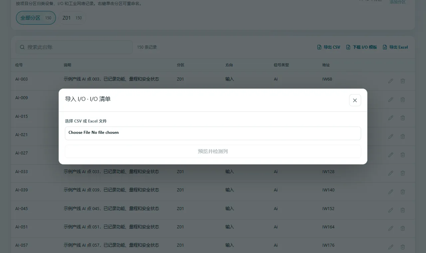Delete row AI-039 with trash icon

(403, 192)
